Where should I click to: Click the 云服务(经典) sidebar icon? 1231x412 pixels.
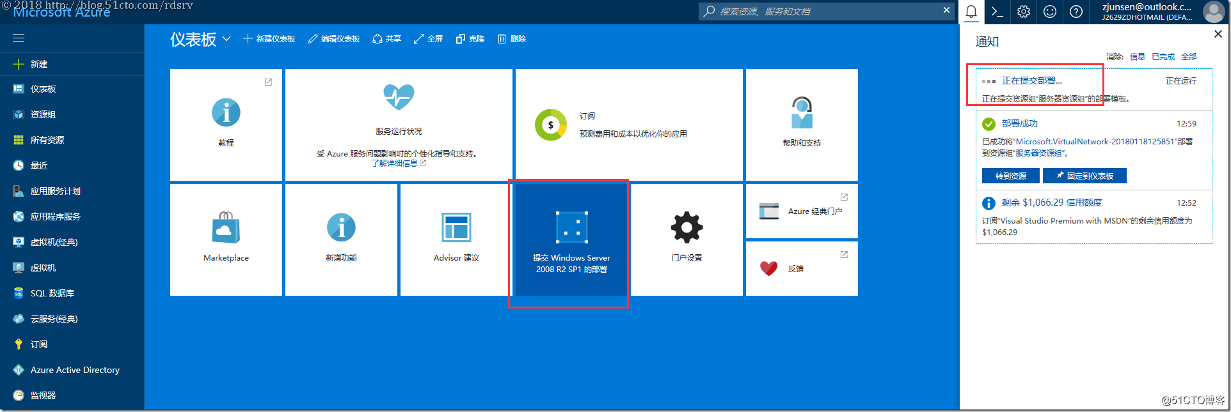[19, 319]
